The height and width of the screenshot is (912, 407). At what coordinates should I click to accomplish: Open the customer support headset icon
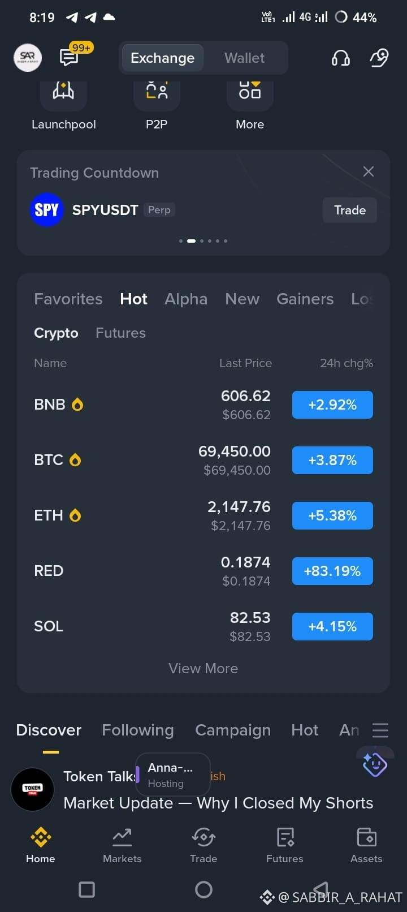click(x=340, y=58)
